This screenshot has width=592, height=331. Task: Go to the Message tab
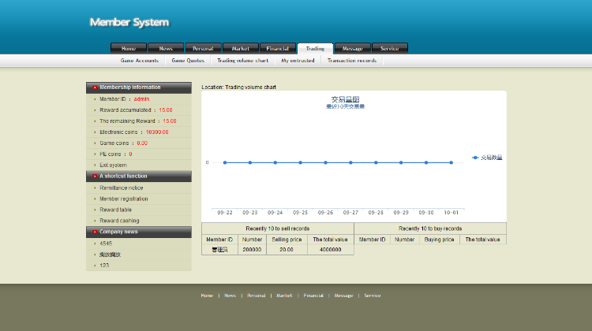coord(352,49)
